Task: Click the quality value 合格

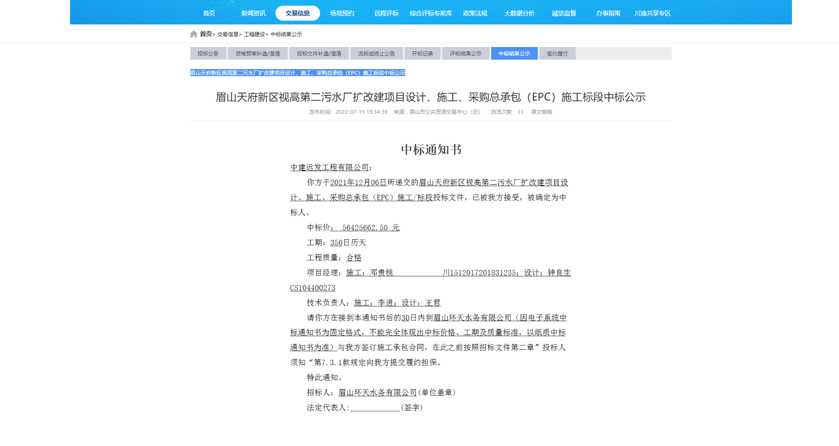Action: (354, 258)
